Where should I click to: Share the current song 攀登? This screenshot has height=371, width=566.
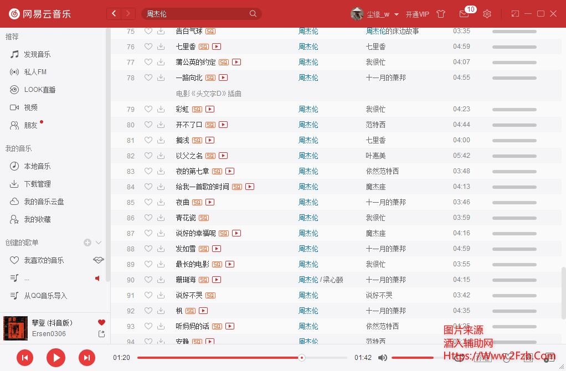(x=101, y=334)
